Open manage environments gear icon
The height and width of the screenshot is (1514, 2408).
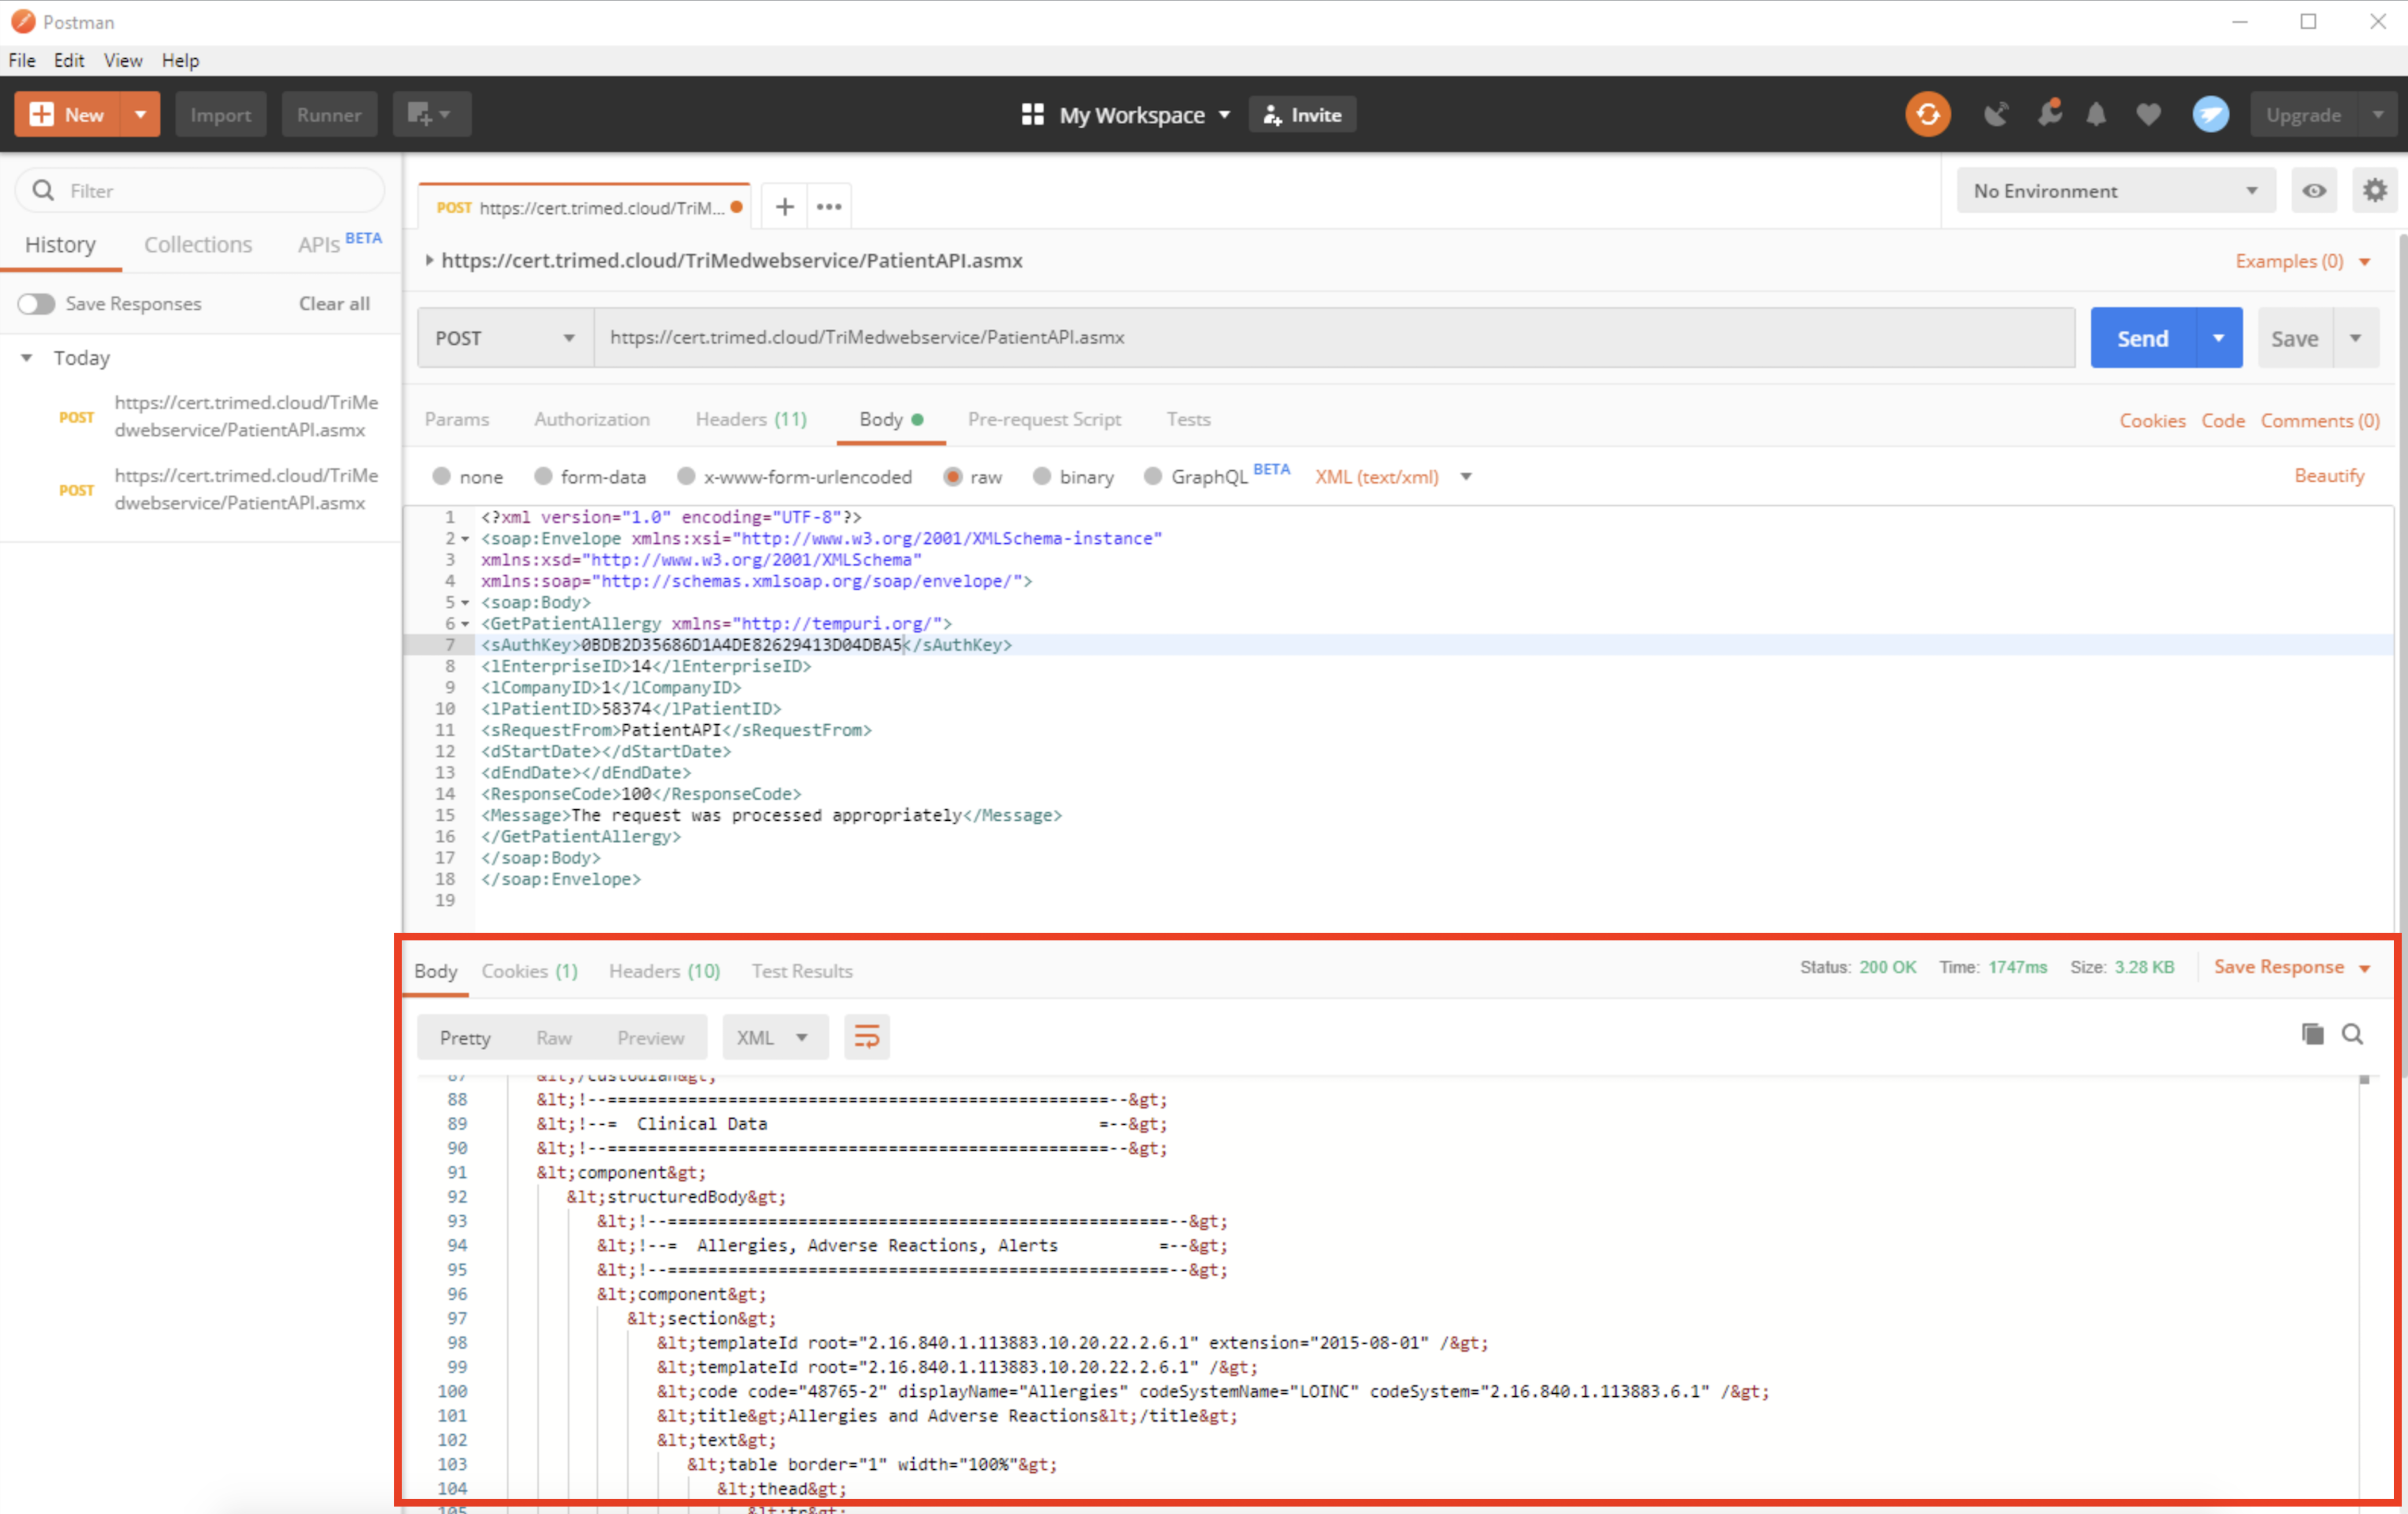click(2374, 191)
